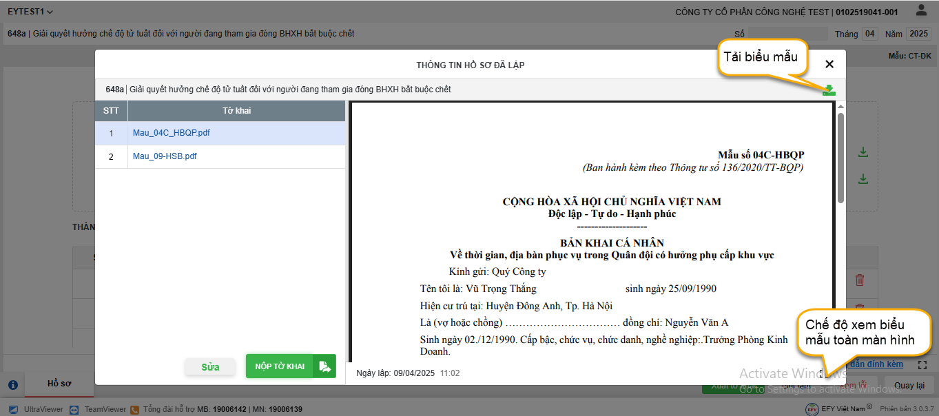Click company name Công ty cổ phần công nghệ TEST
939x416 pixels.
point(752,12)
